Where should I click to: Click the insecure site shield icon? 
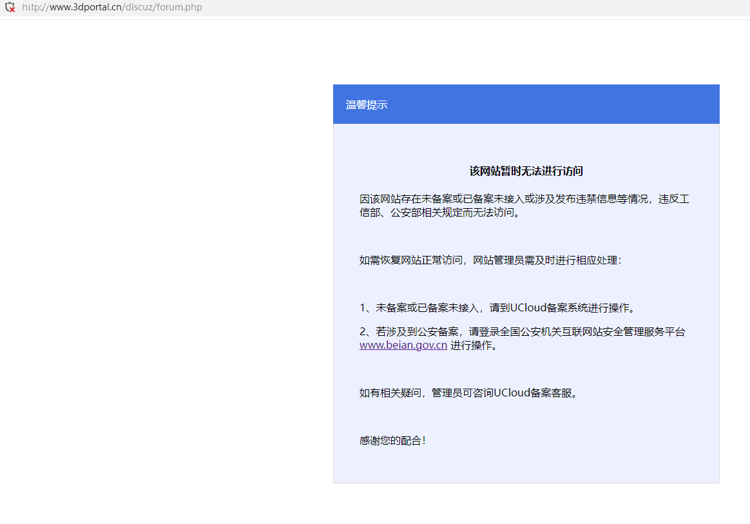coord(10,7)
